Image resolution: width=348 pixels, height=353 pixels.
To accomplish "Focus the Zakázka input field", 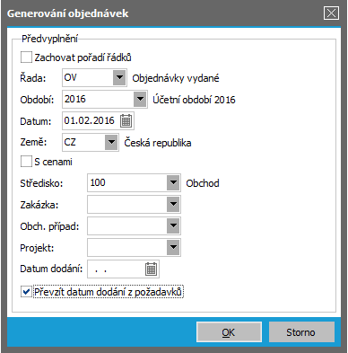I will (x=127, y=204).
